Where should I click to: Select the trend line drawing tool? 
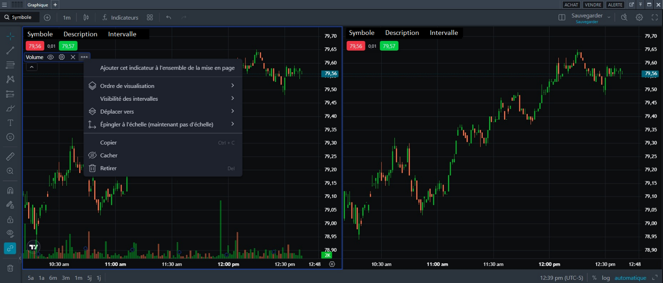tap(10, 51)
